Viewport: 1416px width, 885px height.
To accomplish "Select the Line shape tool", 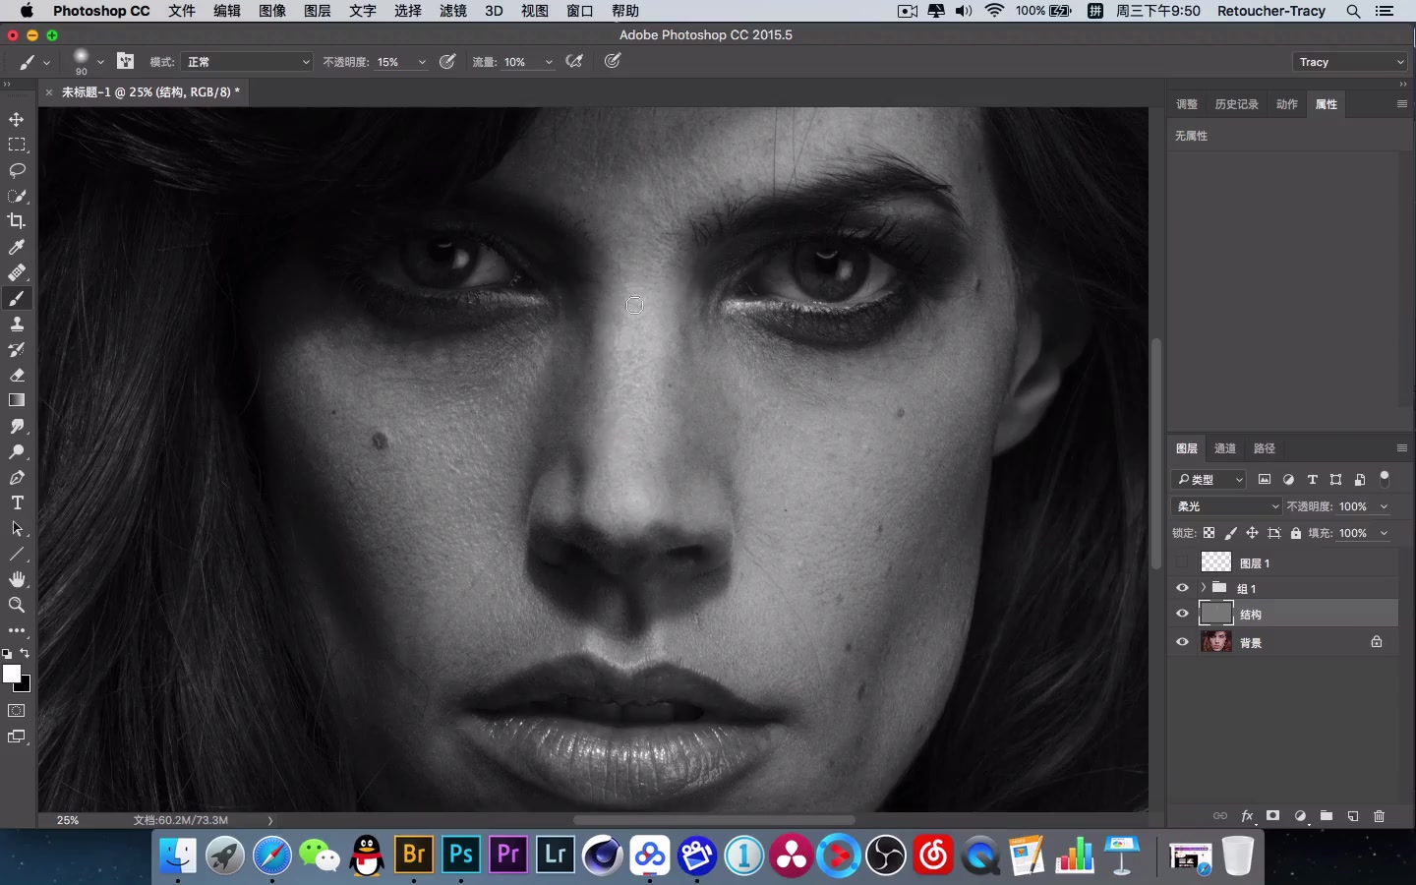I will [17, 554].
